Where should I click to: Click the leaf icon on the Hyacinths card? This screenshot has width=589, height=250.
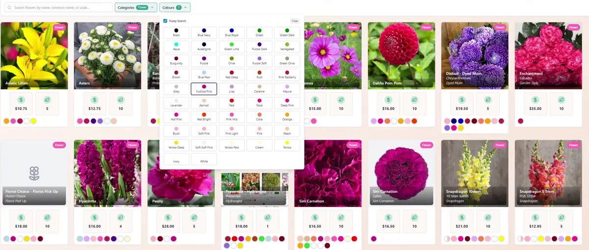pyautogui.click(x=121, y=217)
